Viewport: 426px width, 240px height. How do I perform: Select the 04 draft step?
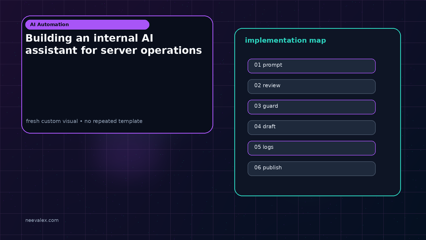click(x=312, y=127)
